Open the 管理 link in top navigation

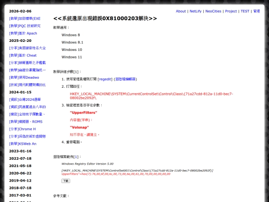pyautogui.click(x=257, y=11)
